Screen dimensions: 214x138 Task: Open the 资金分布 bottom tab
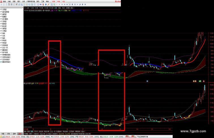coord(42,134)
